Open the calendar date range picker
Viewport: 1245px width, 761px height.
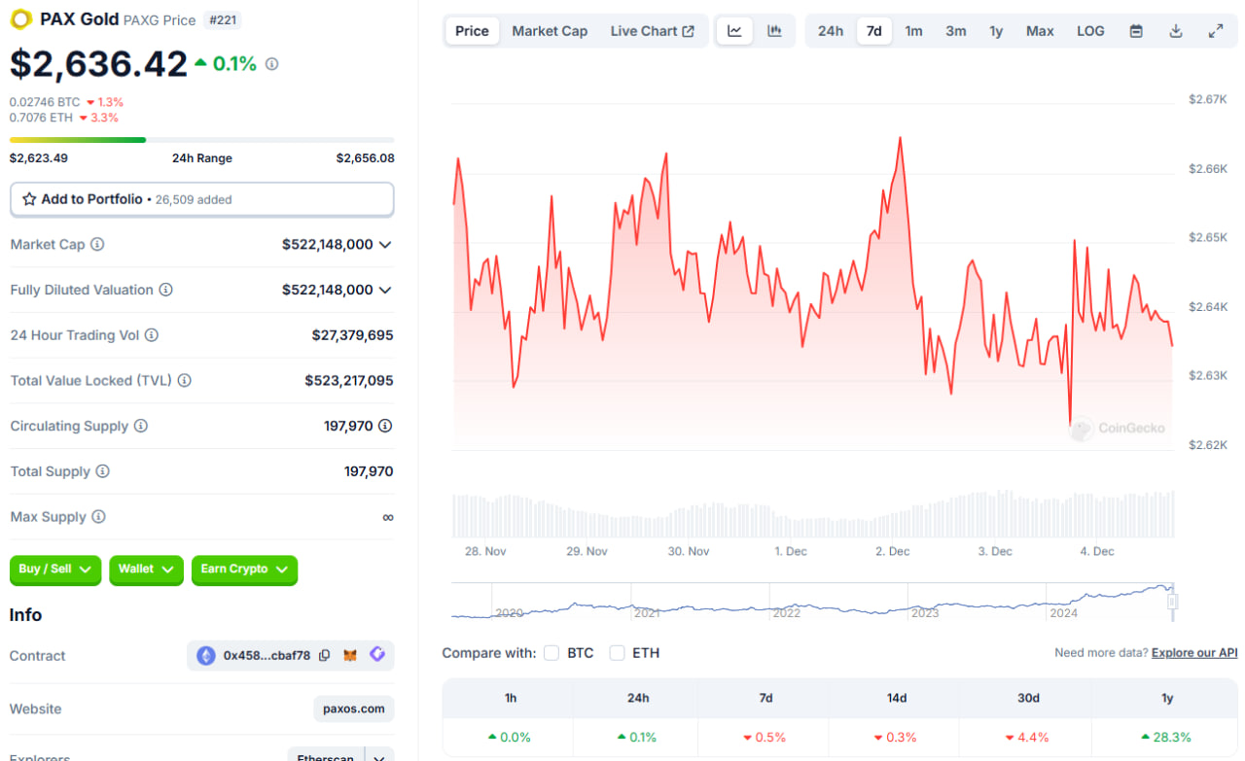[x=1136, y=31]
